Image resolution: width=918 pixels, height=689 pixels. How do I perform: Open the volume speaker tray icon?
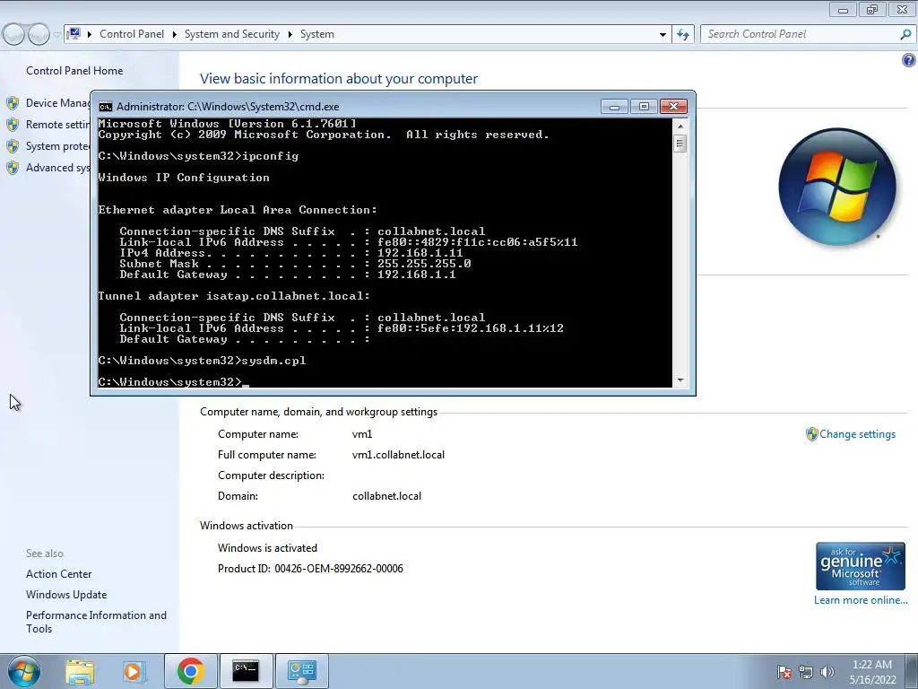[x=827, y=672]
